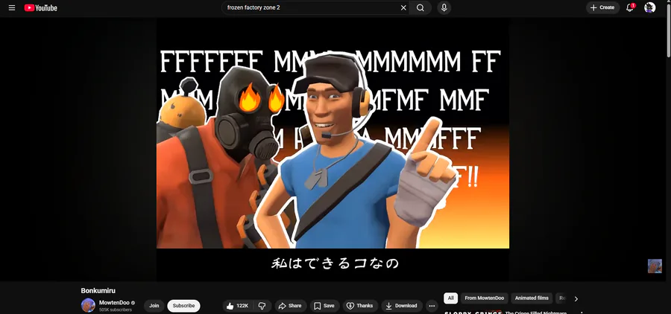Go to YouTube home via logo
671x314 pixels.
(x=41, y=7)
